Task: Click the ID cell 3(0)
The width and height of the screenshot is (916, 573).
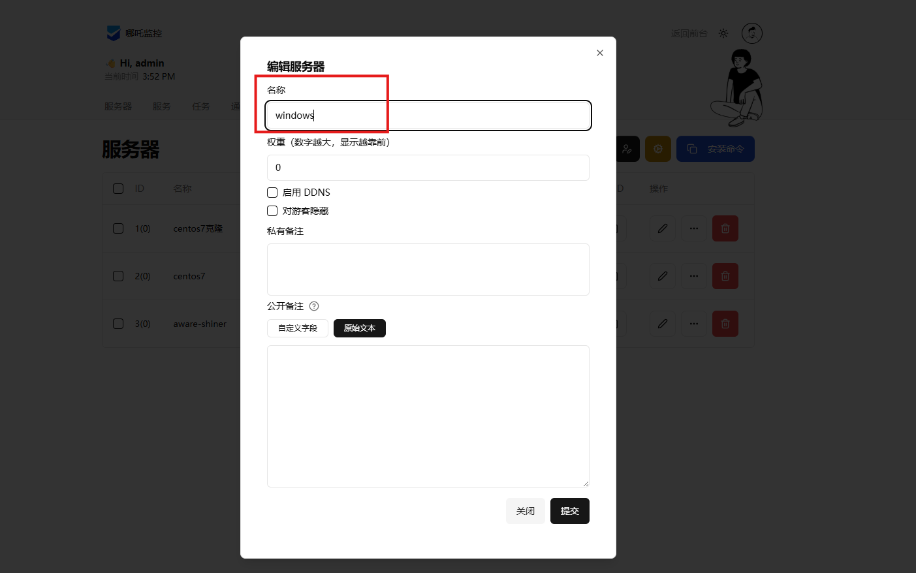Action: click(143, 324)
